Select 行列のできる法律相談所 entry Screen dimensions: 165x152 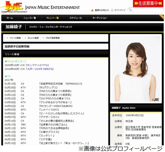(54, 128)
